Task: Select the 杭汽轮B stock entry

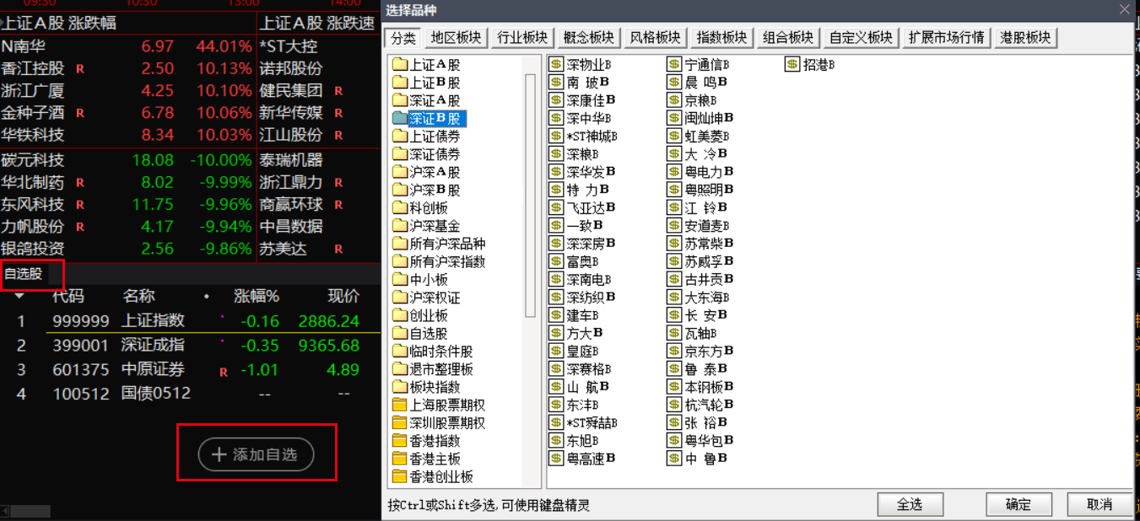Action: (x=700, y=405)
